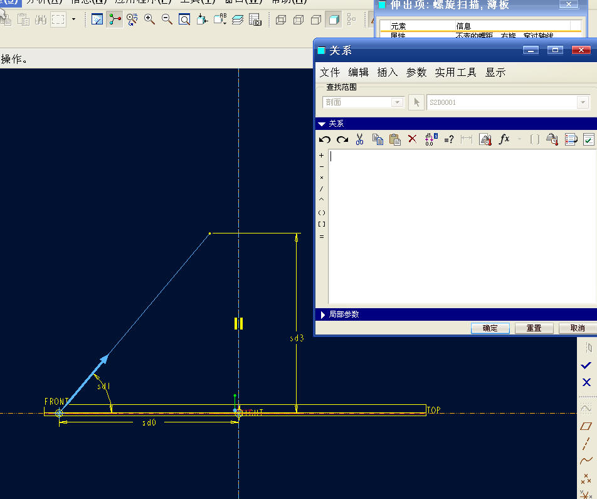Open orientation mode icon
Screen dimensions: 597x499
tap(132, 19)
